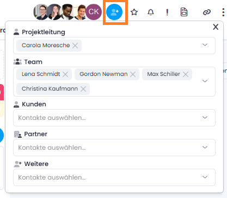
Task: Remove Max Schiller from Team
Action: [x=186, y=74]
